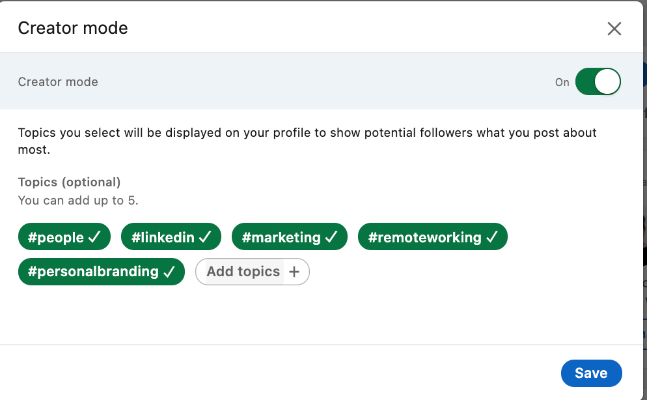Click the checkmark icon on #people
This screenshot has width=647, height=400.
pyautogui.click(x=94, y=238)
